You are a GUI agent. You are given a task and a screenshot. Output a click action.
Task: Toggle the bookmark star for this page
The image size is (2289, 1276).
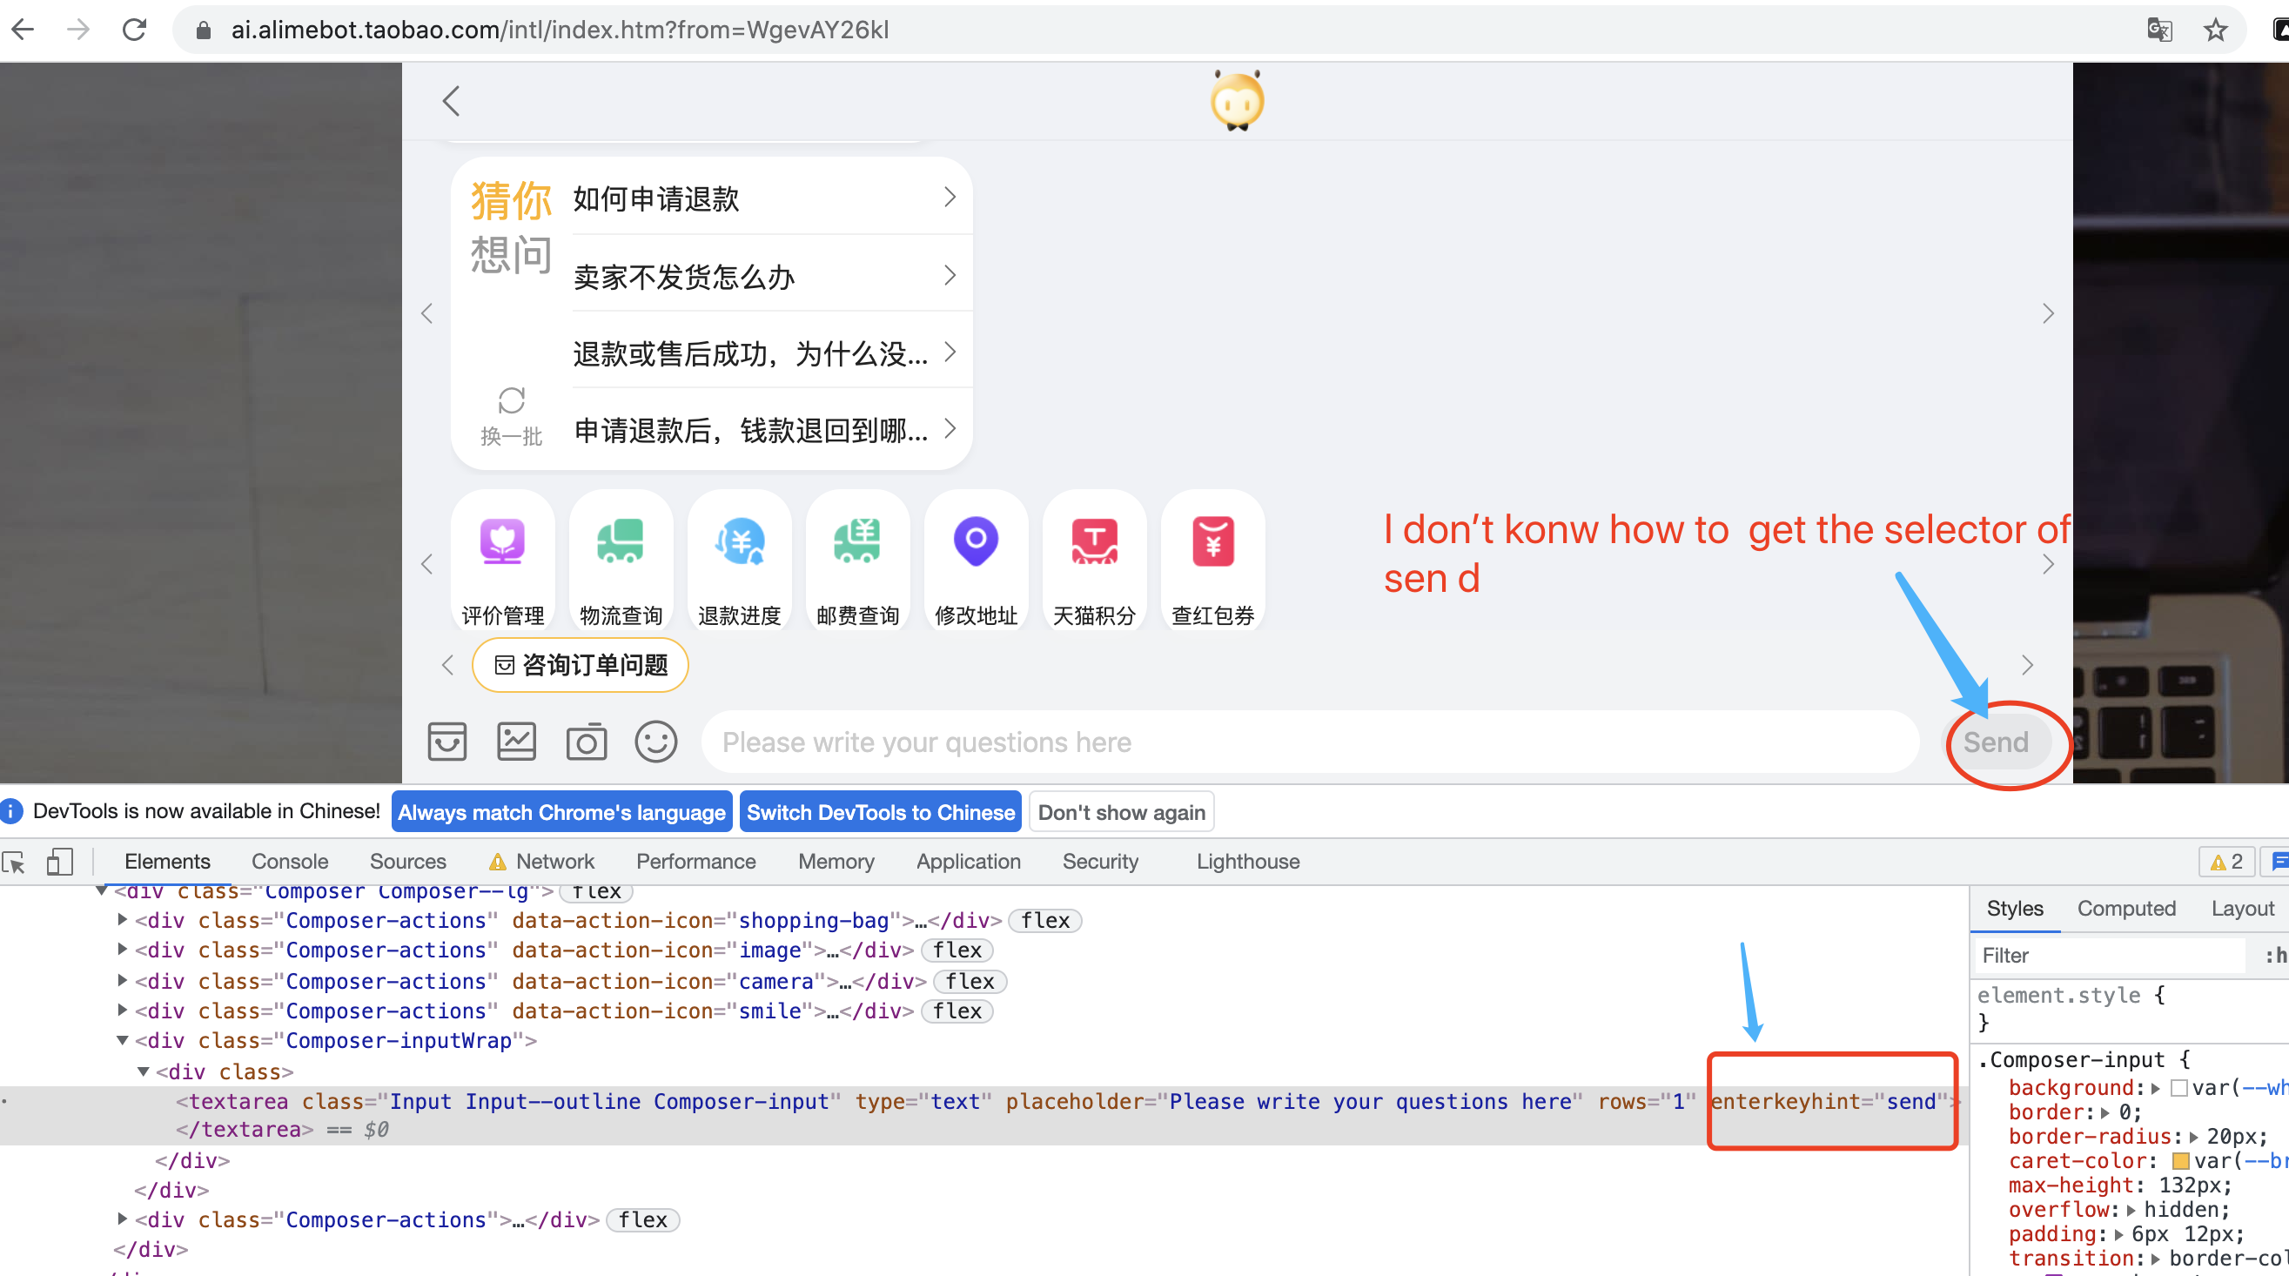2215,30
